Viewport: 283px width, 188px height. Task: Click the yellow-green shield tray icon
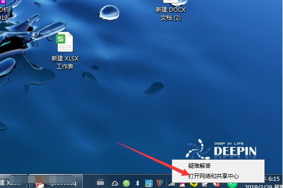tap(193, 184)
